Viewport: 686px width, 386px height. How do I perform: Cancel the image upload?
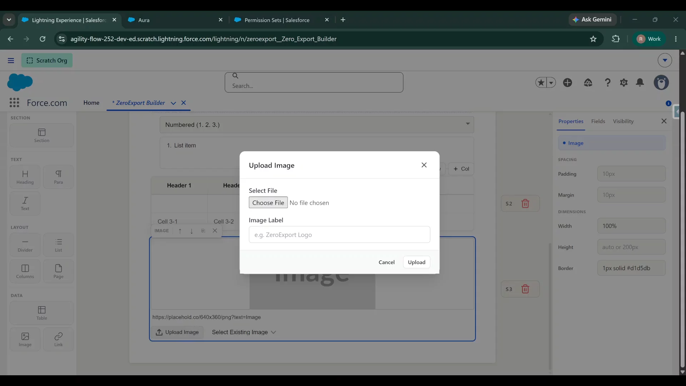[x=387, y=262]
